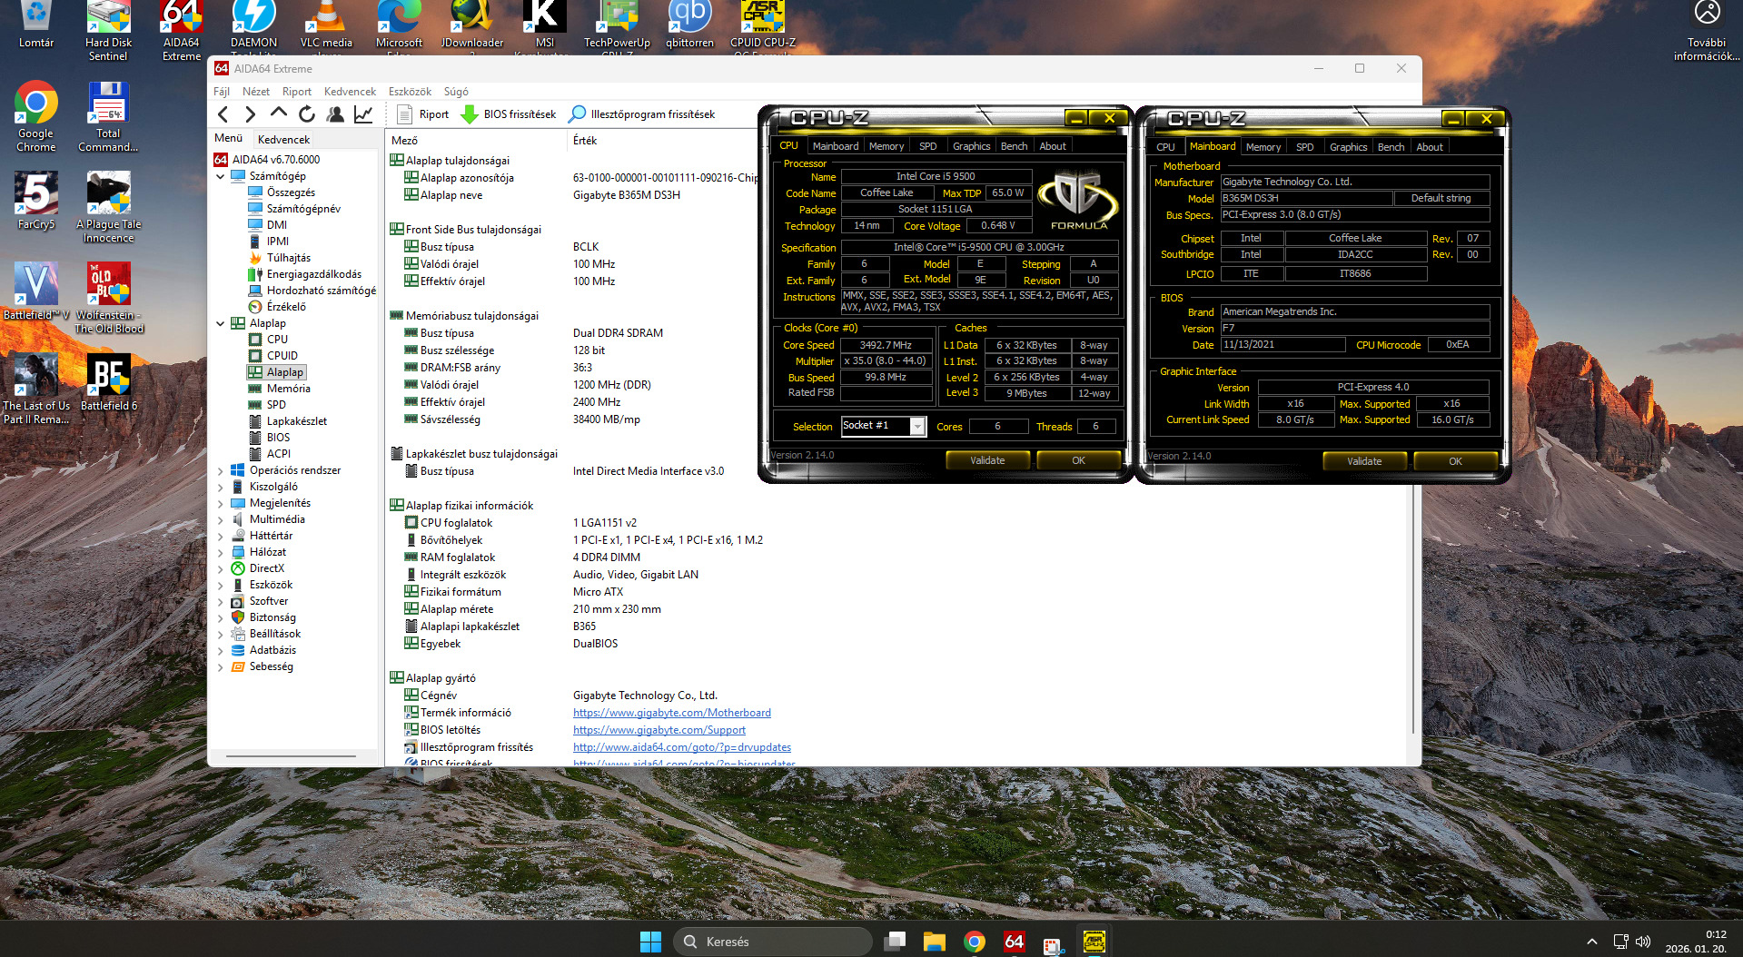Click the AIDA64 taskbar icon
The width and height of the screenshot is (1743, 957).
tap(1015, 942)
